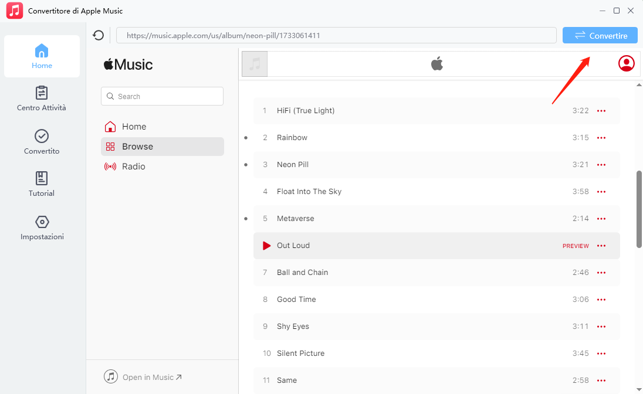Screen dimensions: 643x394
Task: Expand options menu for Shy Eyes
Action: coord(601,327)
